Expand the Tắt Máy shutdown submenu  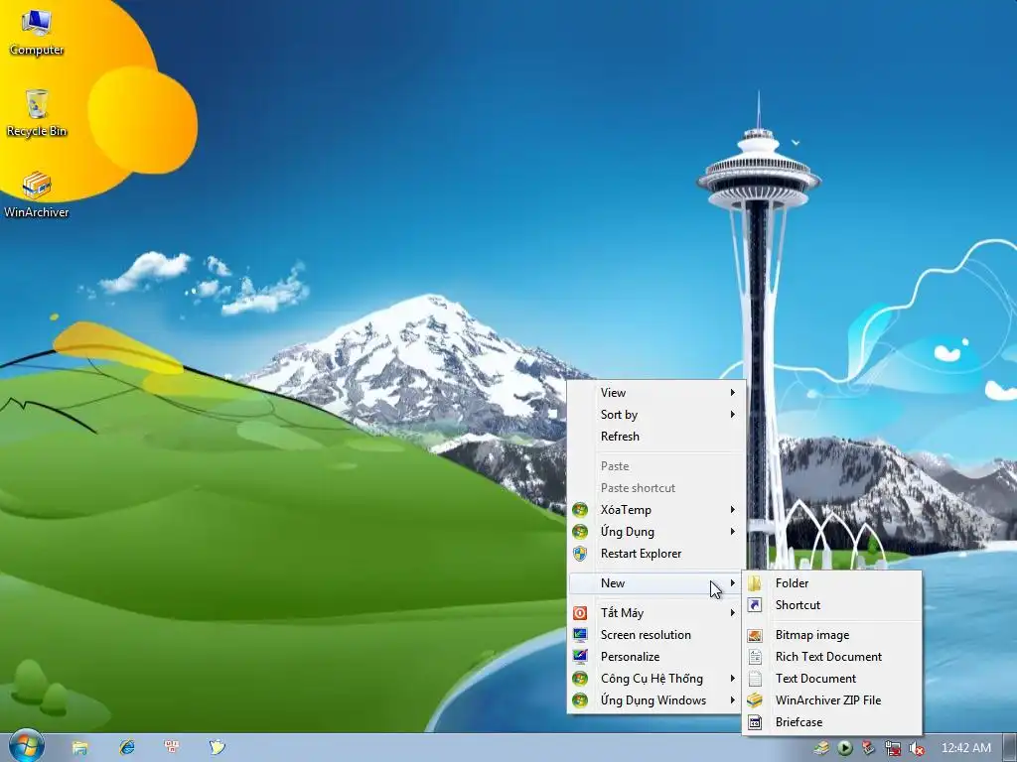click(656, 613)
